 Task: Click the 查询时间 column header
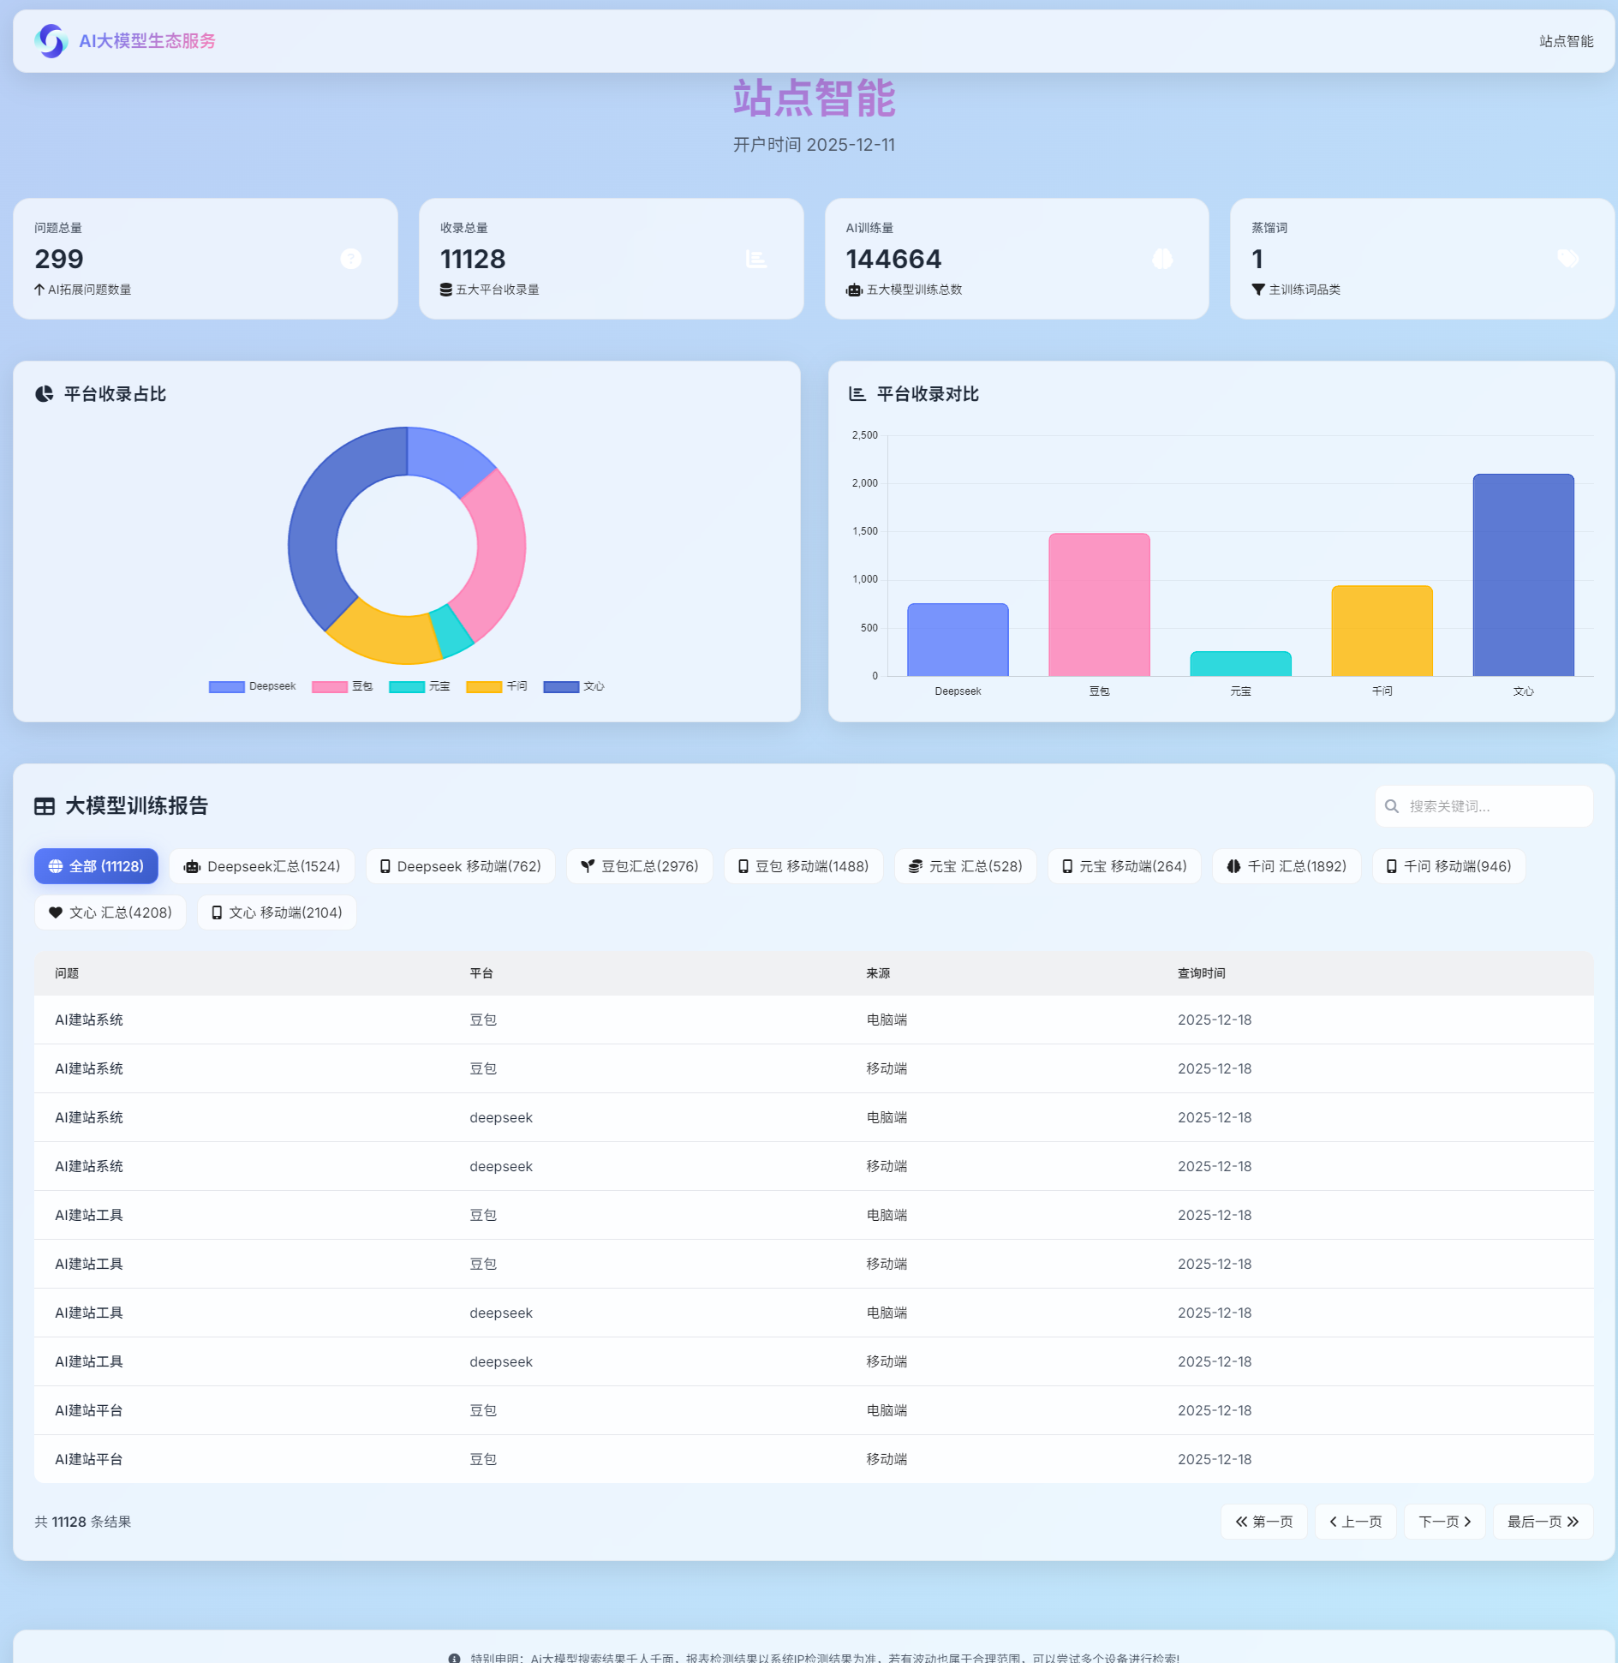tap(1202, 973)
